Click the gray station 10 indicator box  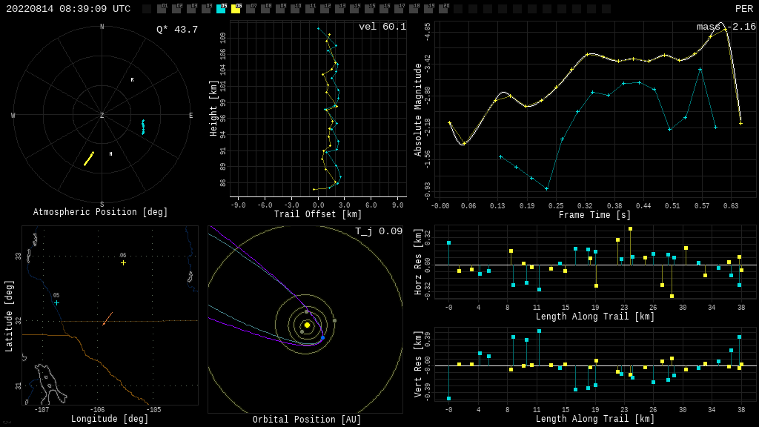[295, 9]
